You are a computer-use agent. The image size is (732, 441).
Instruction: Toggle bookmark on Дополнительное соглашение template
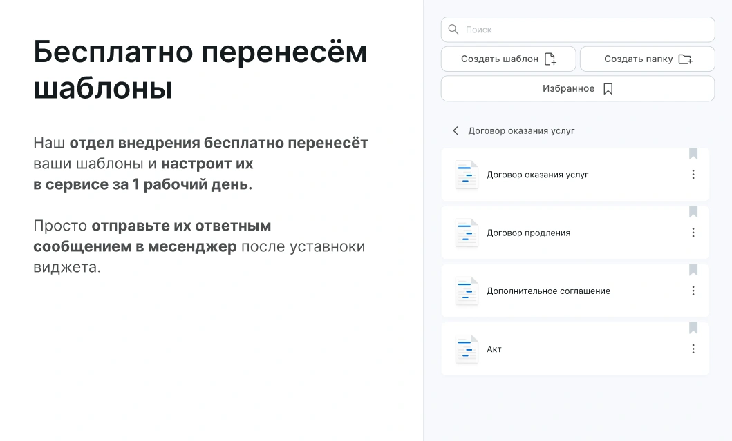(693, 270)
